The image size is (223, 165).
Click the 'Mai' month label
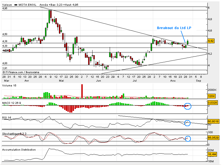click(61, 80)
